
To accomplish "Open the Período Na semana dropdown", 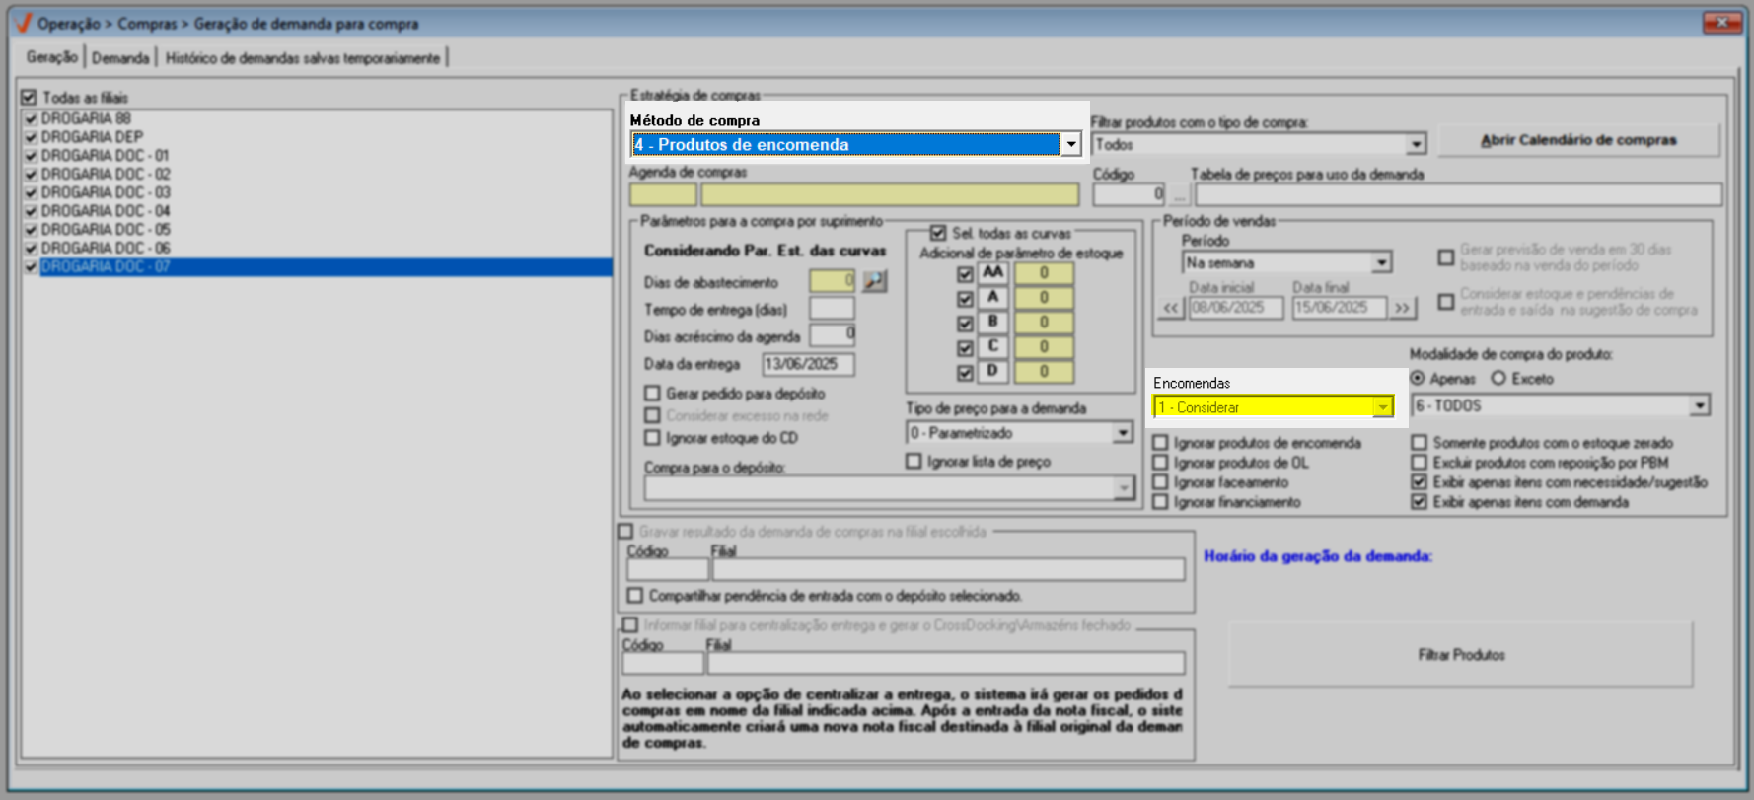I will coord(1381,263).
